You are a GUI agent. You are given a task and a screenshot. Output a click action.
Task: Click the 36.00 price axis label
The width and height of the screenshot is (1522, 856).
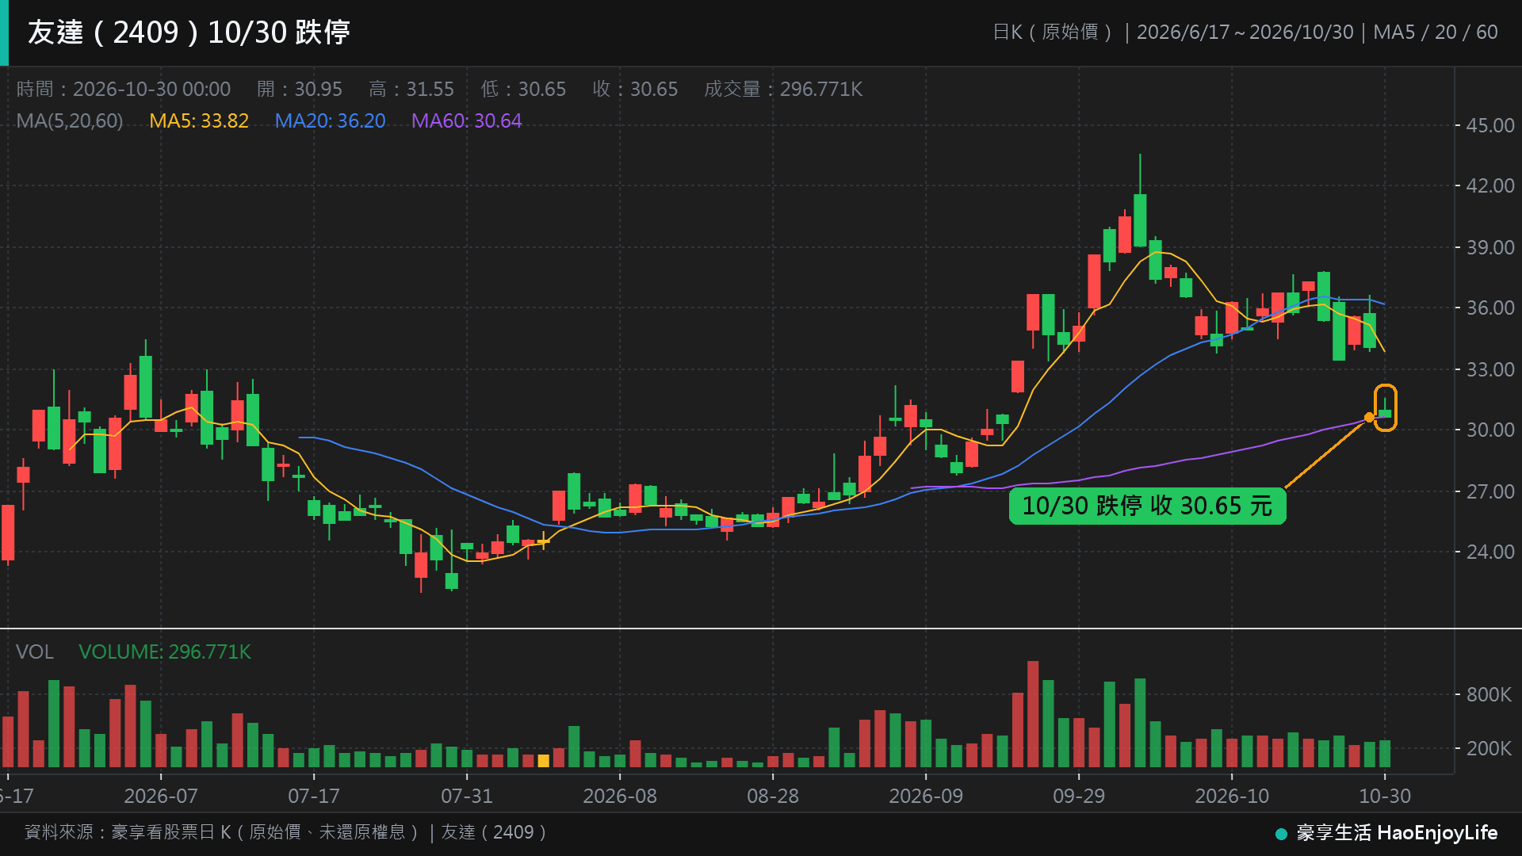point(1490,308)
